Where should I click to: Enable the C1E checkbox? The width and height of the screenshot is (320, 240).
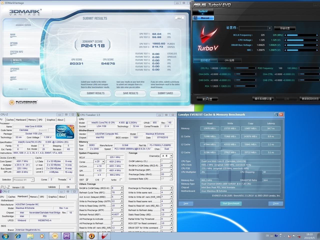[x=103, y=180]
